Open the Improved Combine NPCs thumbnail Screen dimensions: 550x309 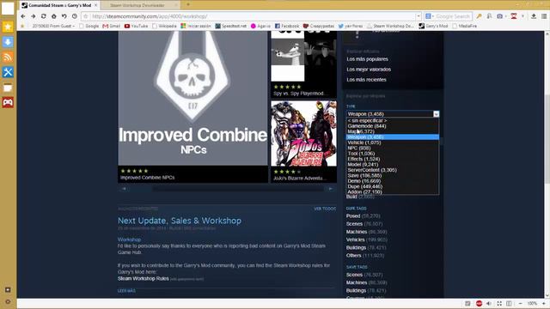pos(192,98)
